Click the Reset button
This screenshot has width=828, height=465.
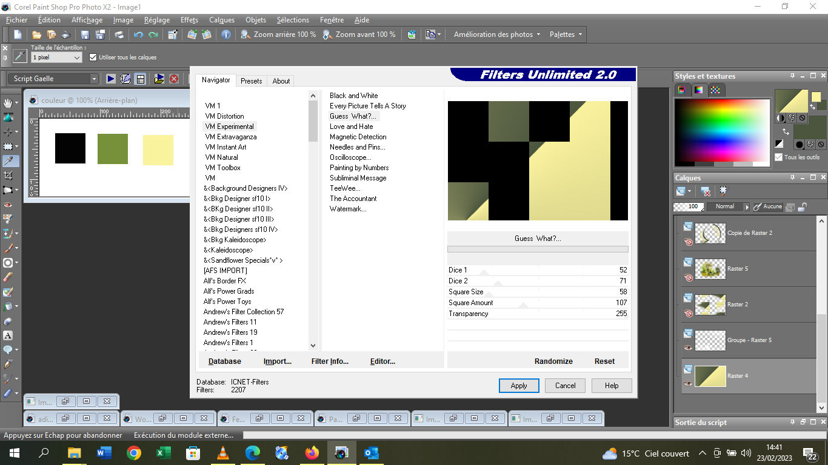point(604,361)
